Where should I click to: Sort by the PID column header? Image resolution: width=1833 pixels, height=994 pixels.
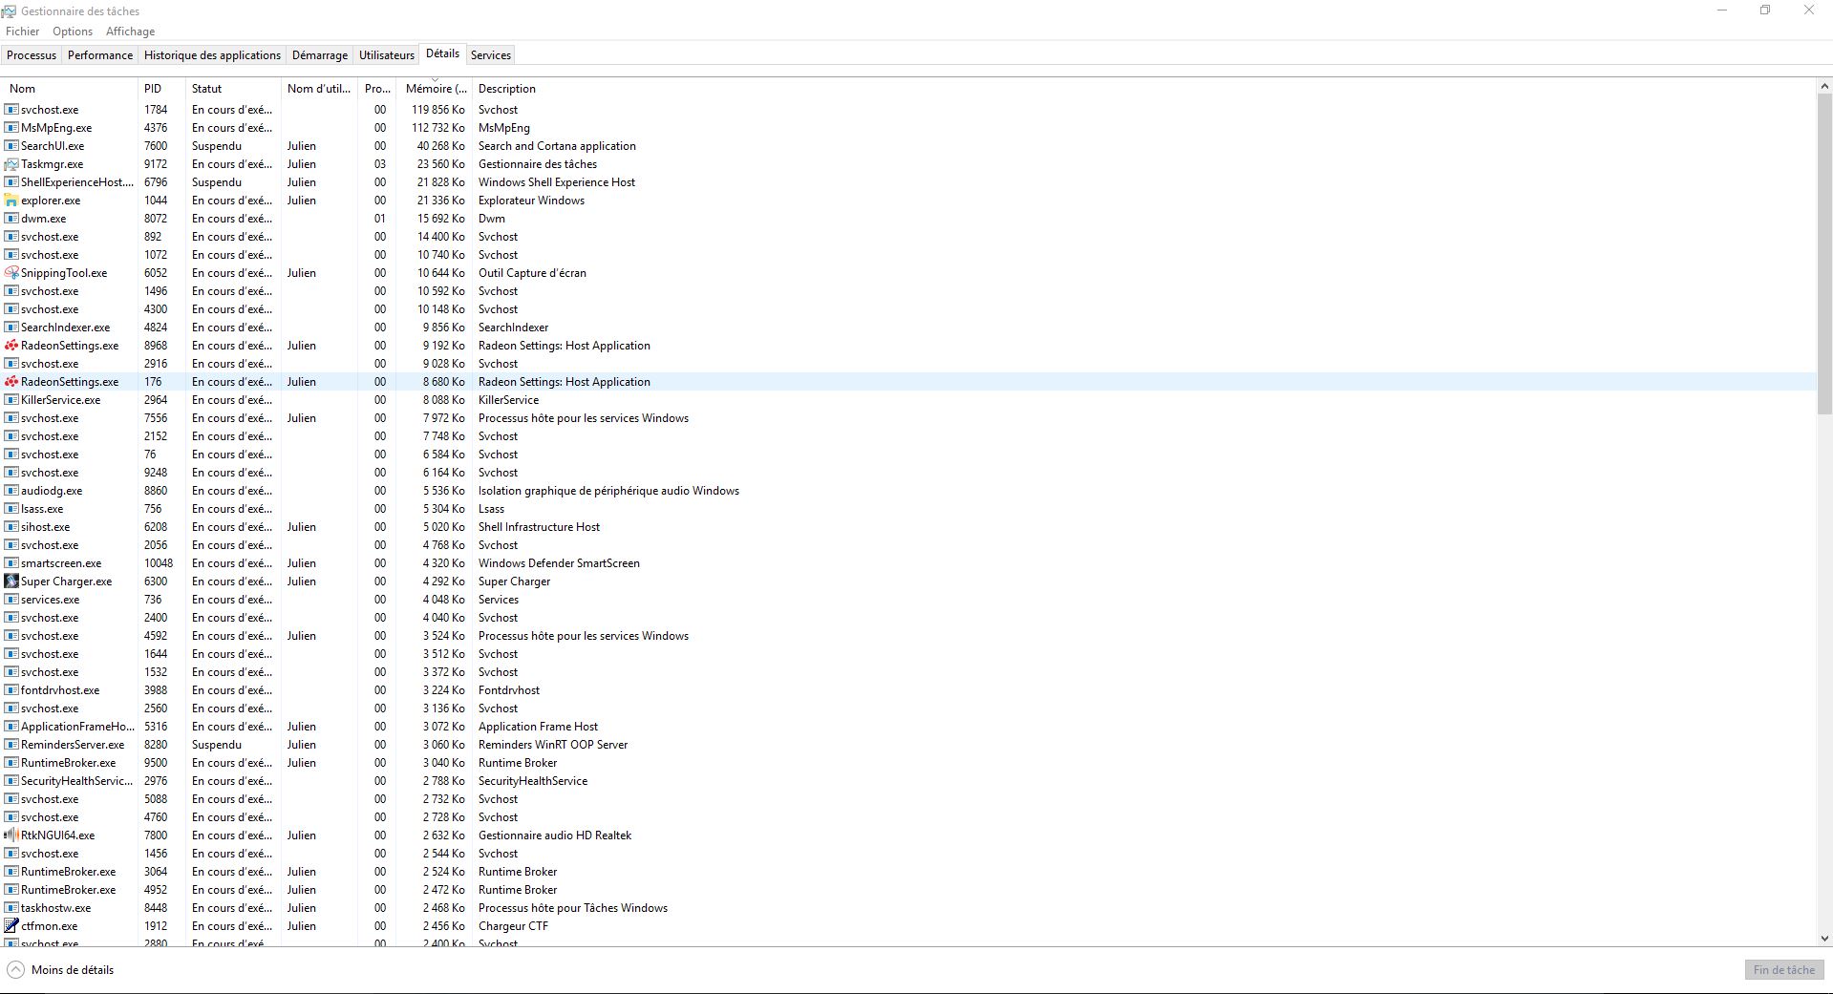[x=161, y=89]
